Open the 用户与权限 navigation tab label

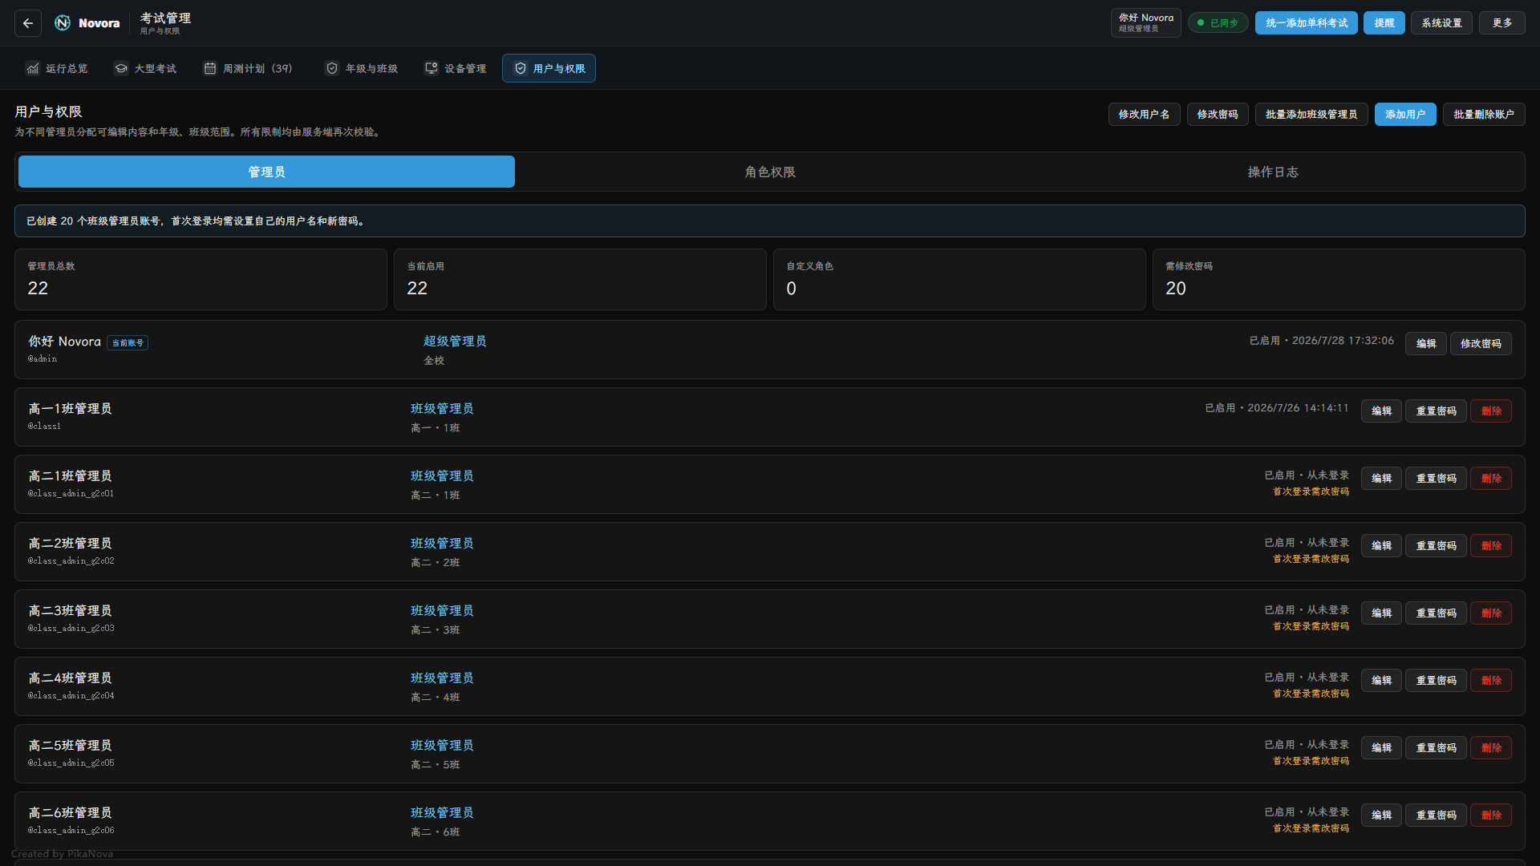pos(559,68)
